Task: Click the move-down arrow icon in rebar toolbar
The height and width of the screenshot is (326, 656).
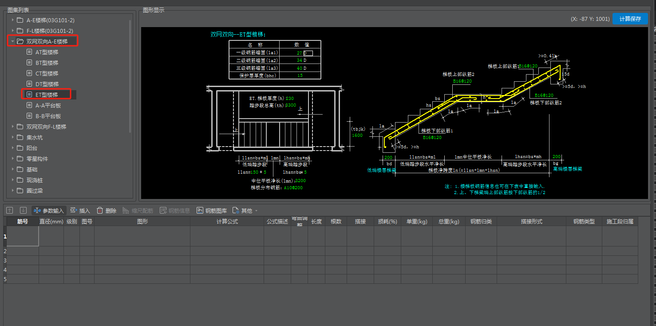Action: coord(24,211)
